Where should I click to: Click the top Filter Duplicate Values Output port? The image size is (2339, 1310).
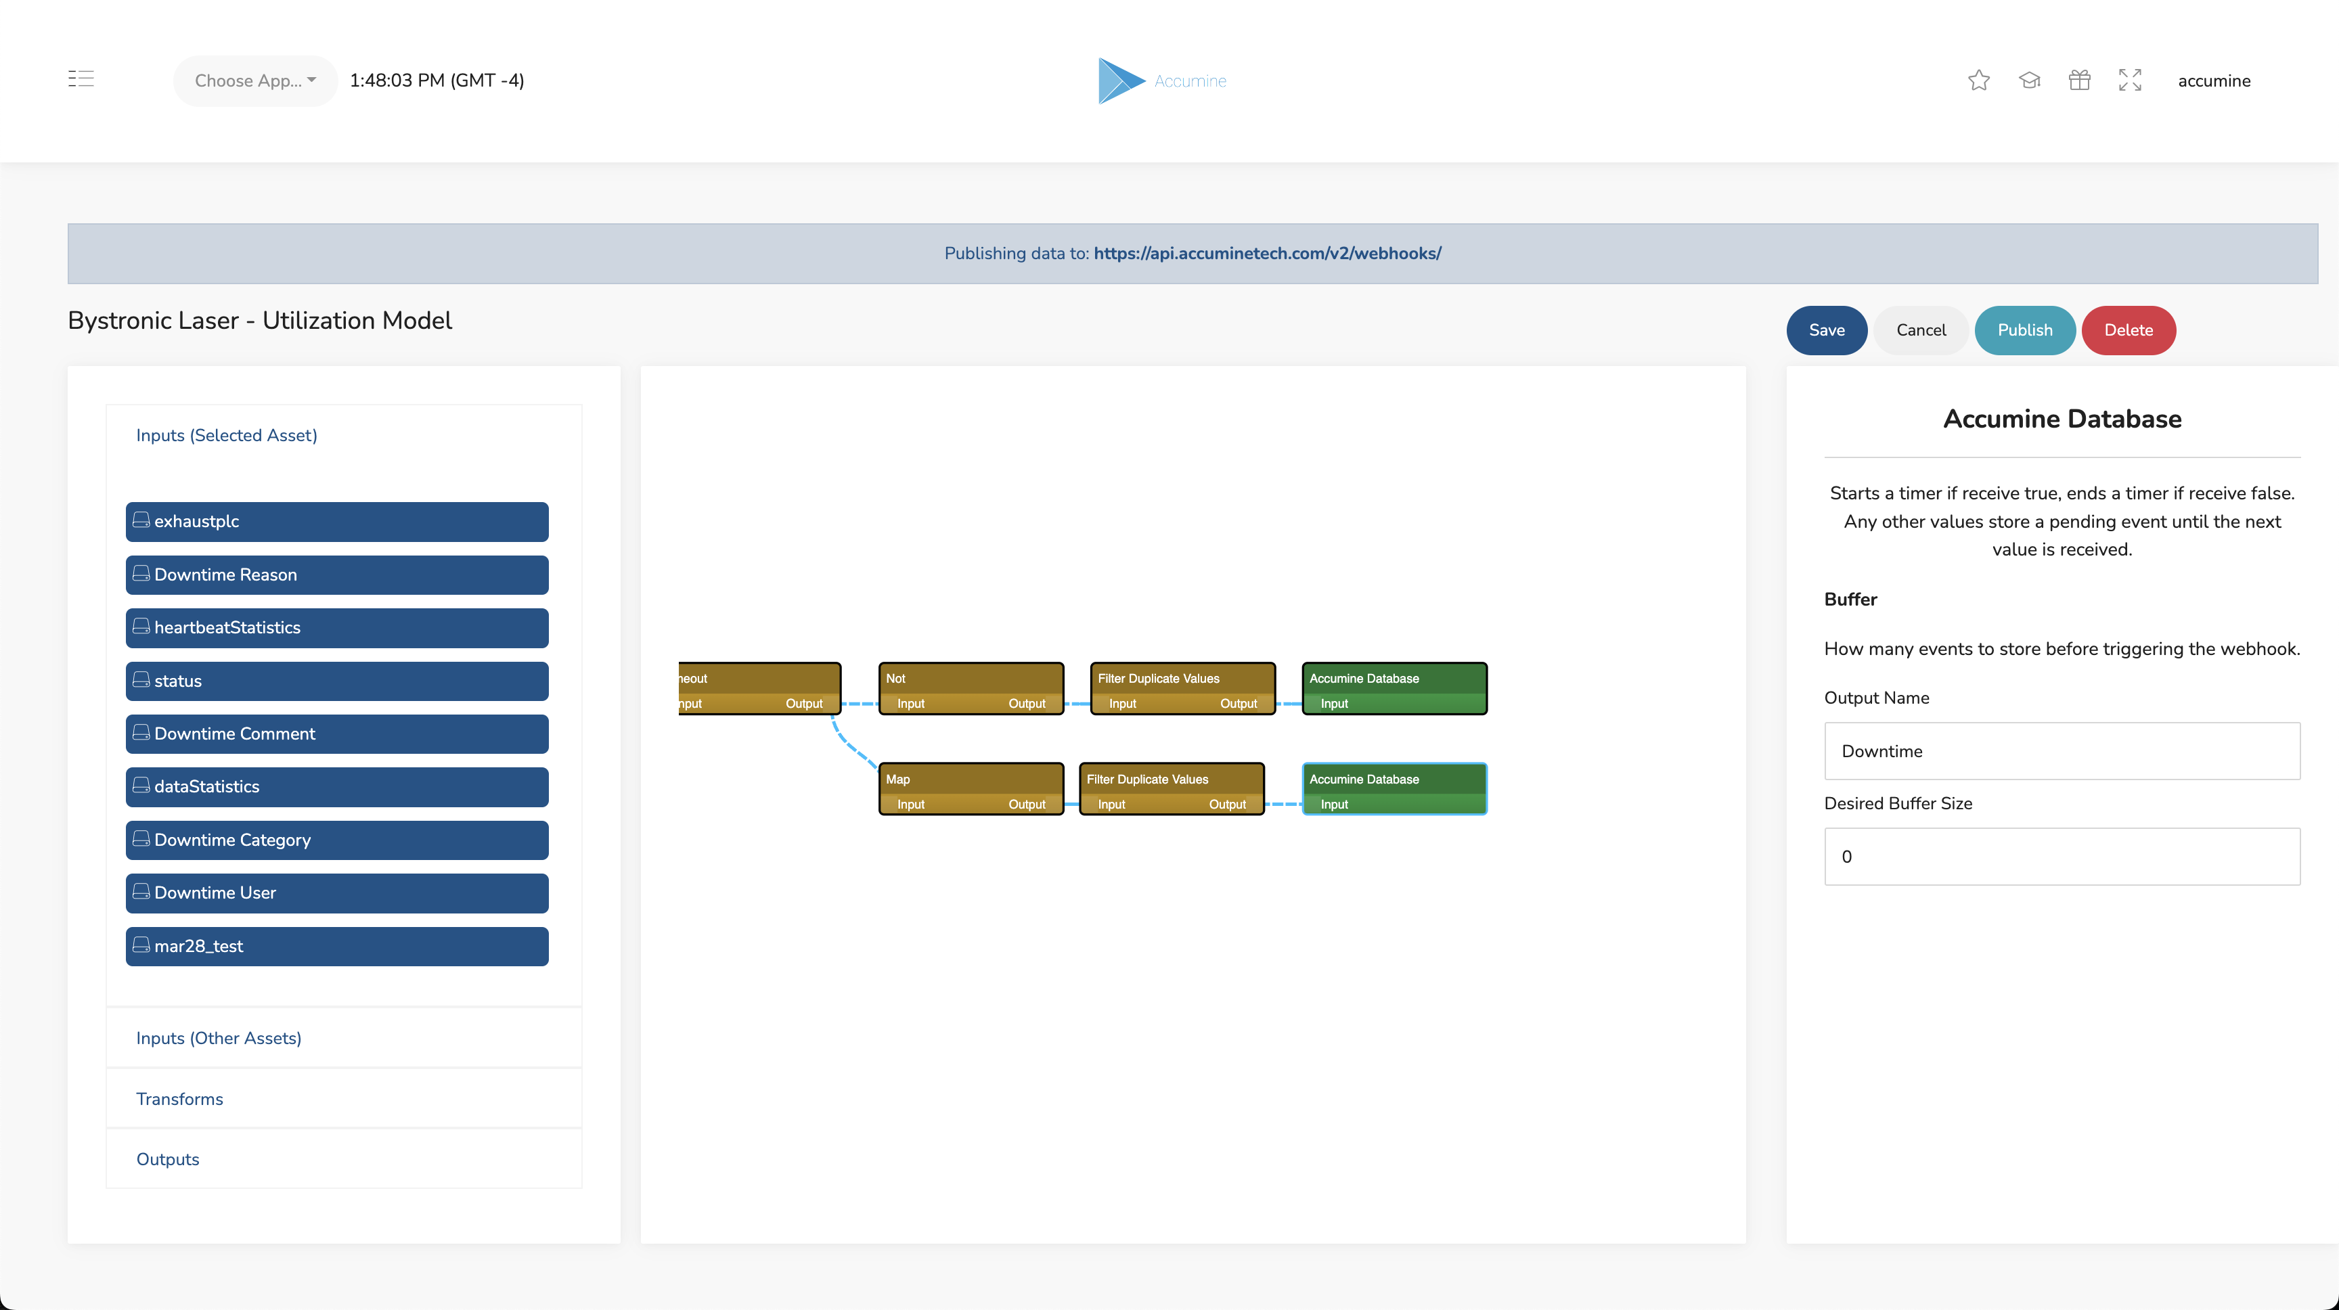pos(1239,704)
